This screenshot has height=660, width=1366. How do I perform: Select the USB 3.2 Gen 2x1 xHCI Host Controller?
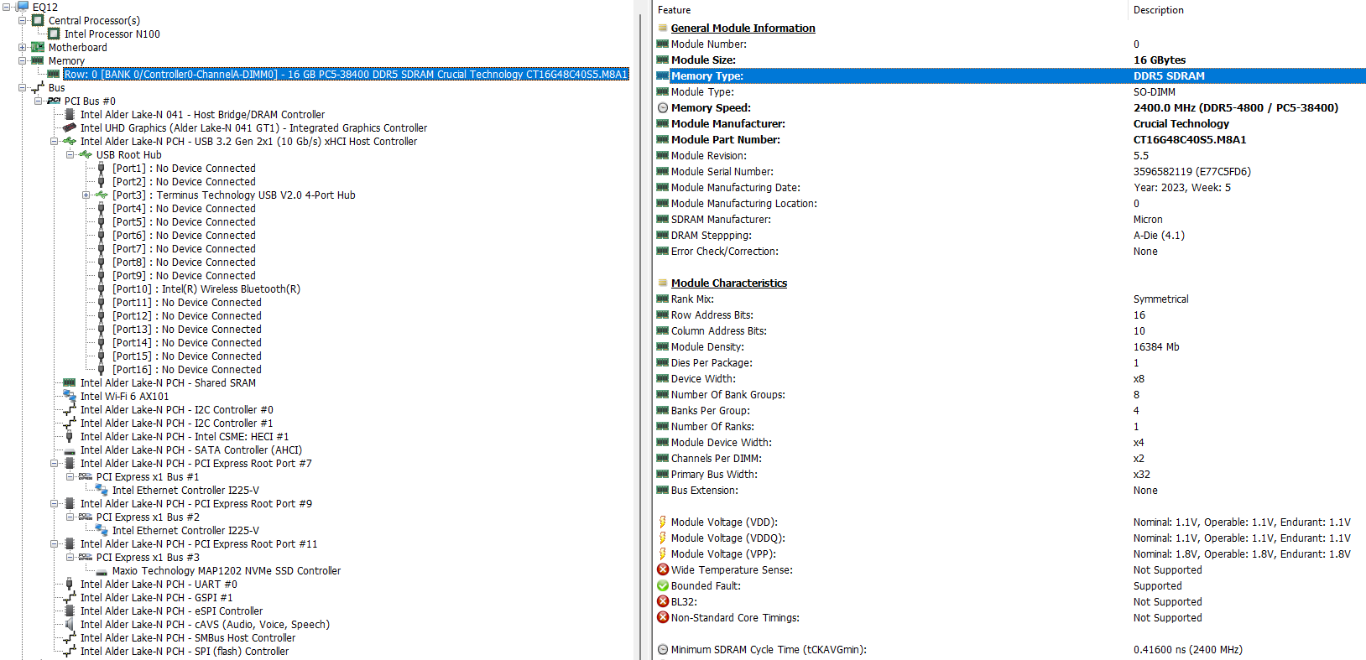tap(248, 141)
